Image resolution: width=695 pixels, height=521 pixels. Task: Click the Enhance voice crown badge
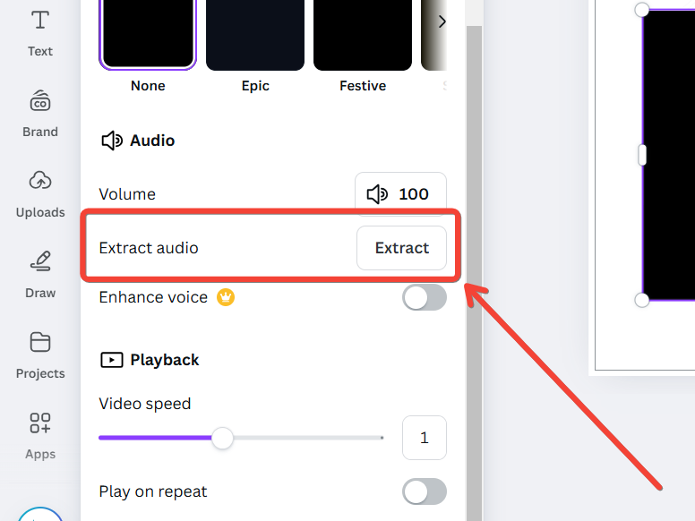[x=226, y=297]
